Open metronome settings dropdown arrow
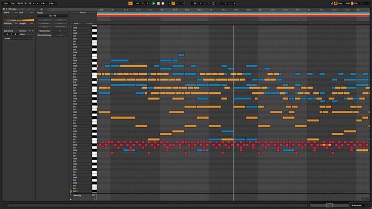Image resolution: width=372 pixels, height=209 pixels. coord(46,3)
